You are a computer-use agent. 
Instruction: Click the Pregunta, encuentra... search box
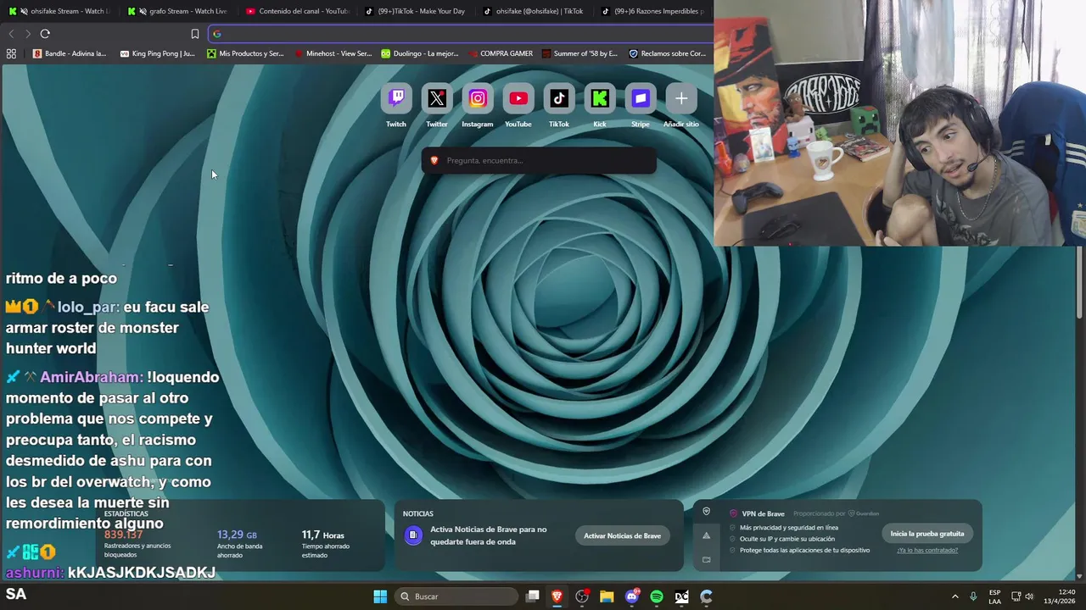pyautogui.click(x=539, y=160)
